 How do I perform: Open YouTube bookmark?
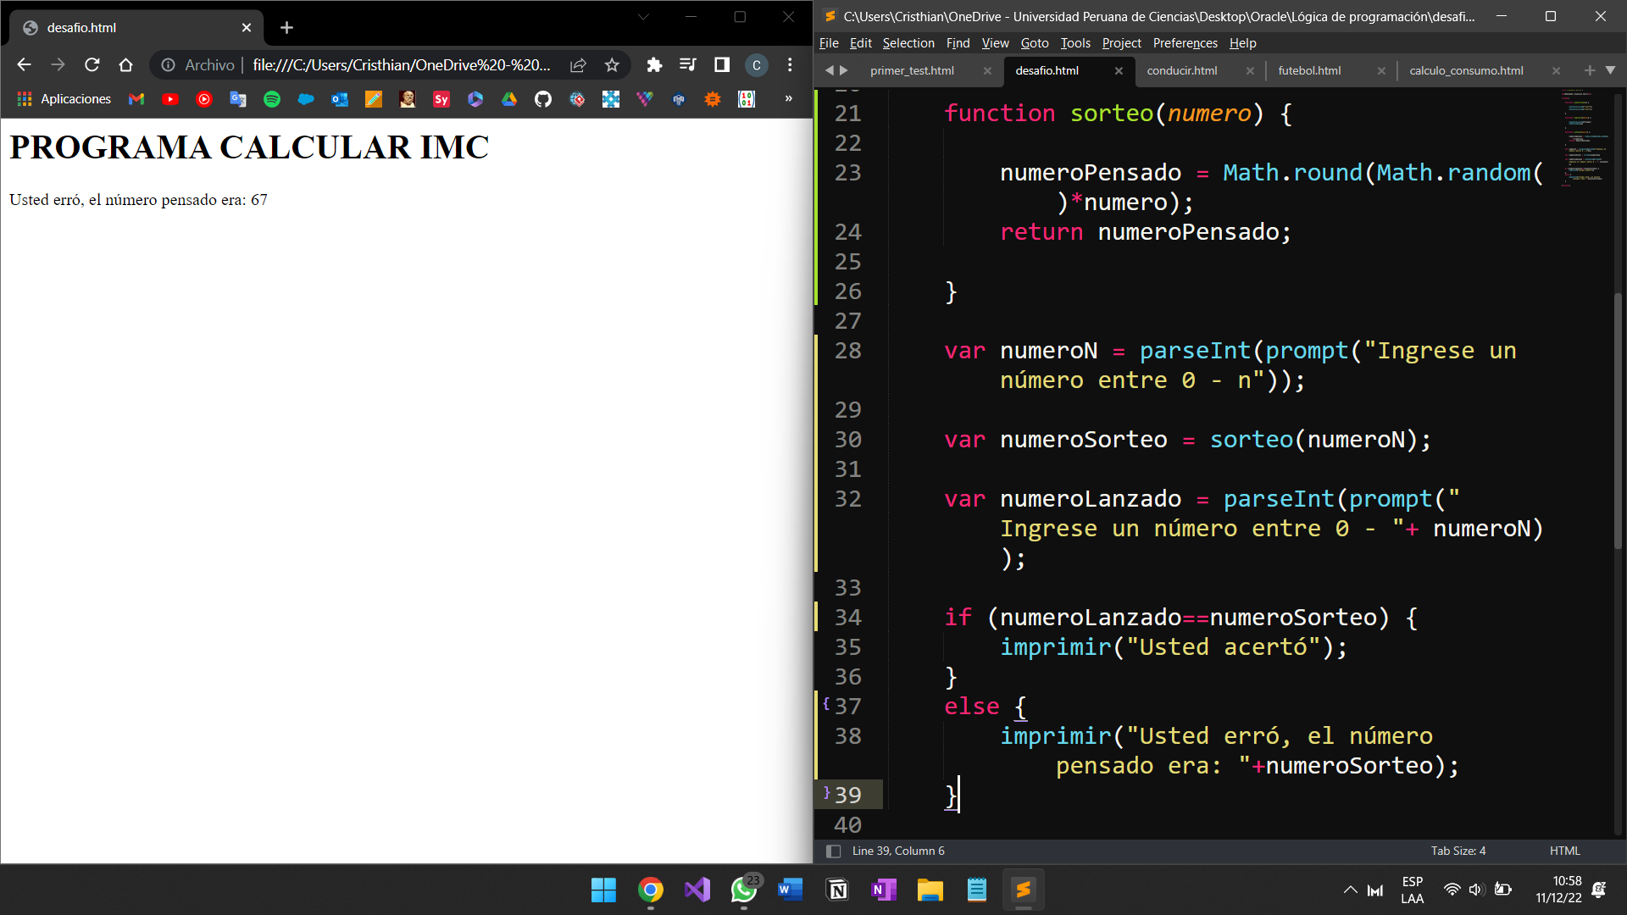tap(170, 99)
